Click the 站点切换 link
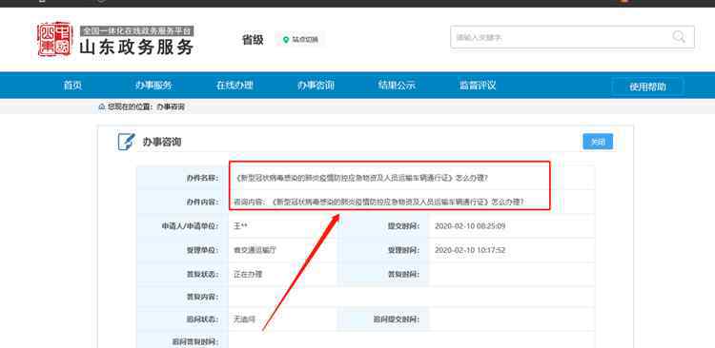Screen dimensions: 715x348 click(x=305, y=40)
